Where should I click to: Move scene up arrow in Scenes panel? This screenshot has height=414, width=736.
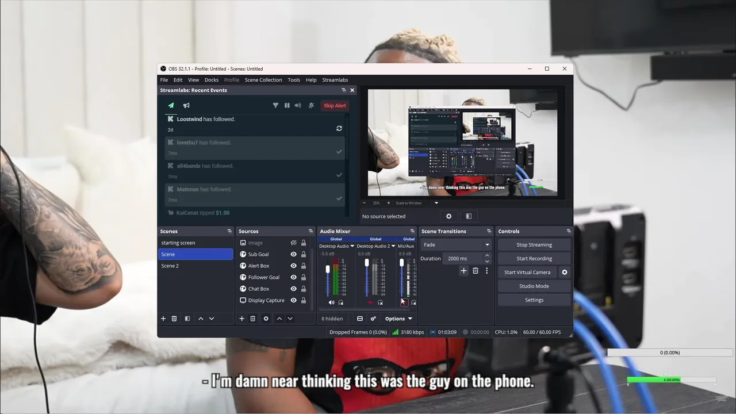coord(201,319)
